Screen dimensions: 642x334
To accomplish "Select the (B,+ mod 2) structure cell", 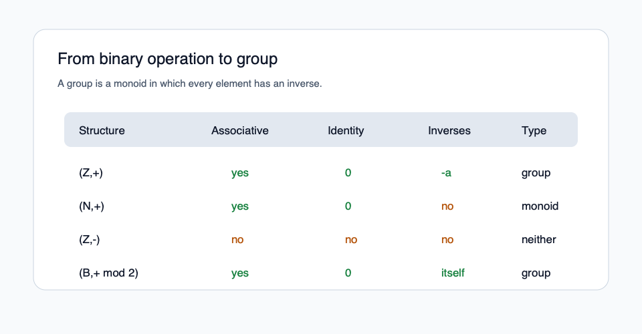I will tap(108, 273).
